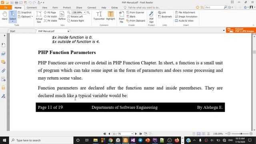Click the Convert PDF 2 JPG banner
Screen dimensions: 256x144
[x=241, y=30]
